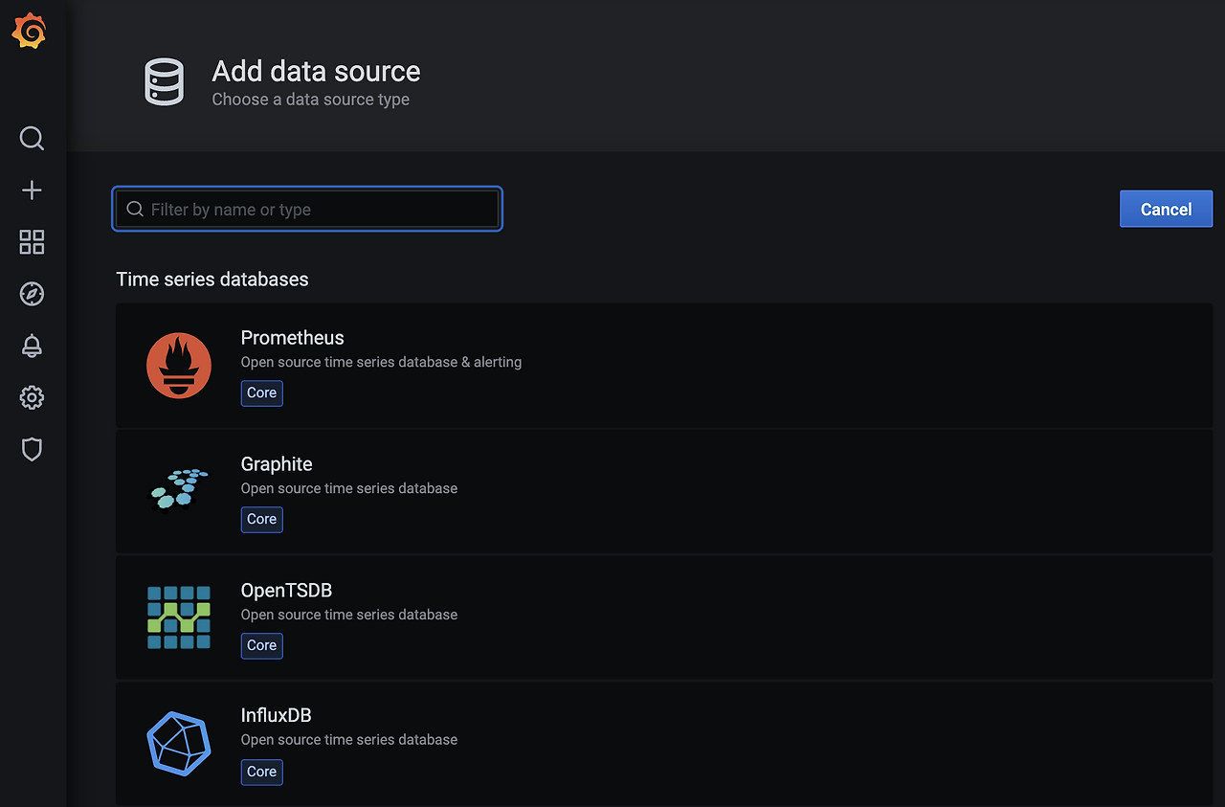Viewport: 1225px width, 807px height.
Task: Click the Prometheus torch logo
Action: click(x=179, y=365)
